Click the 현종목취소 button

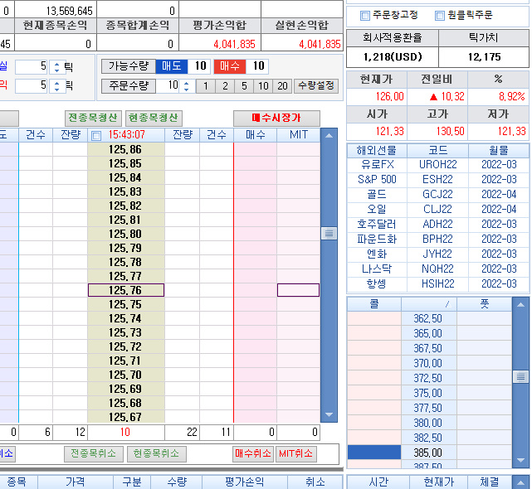[156, 453]
